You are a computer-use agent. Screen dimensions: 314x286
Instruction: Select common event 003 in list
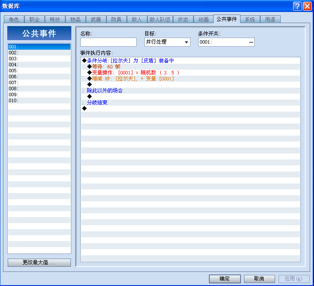pos(39,59)
